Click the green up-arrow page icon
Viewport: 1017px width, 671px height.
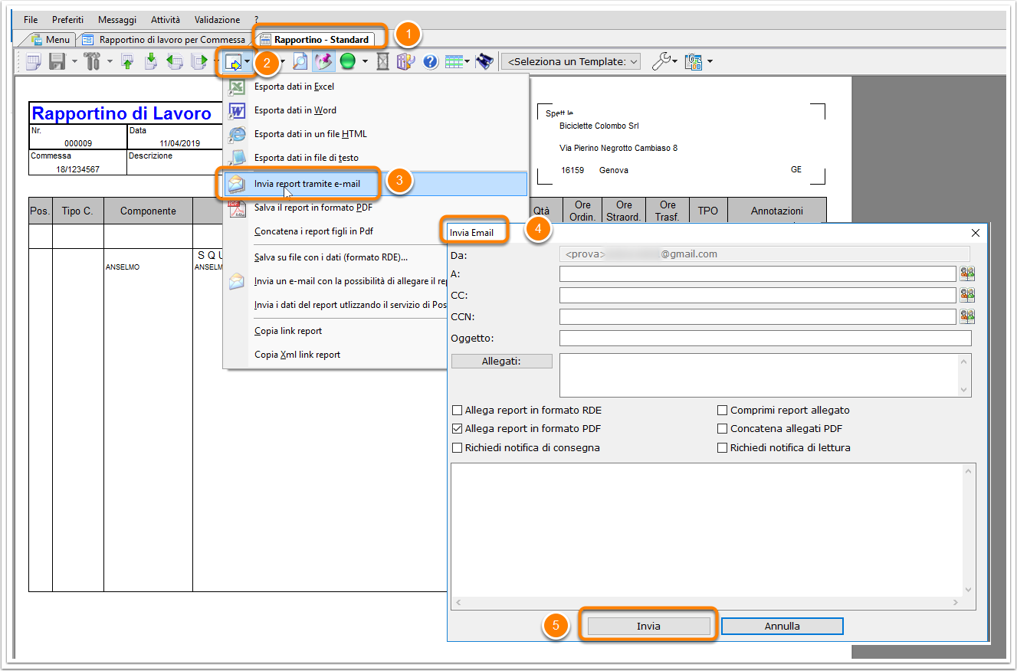128,62
